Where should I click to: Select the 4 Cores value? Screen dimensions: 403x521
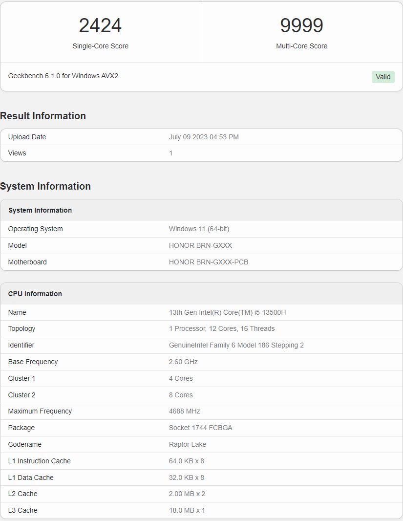pos(181,378)
